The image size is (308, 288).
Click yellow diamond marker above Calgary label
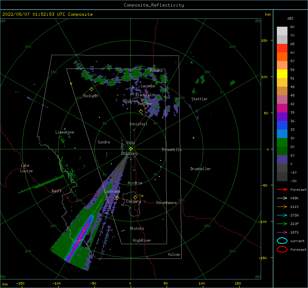(135, 197)
